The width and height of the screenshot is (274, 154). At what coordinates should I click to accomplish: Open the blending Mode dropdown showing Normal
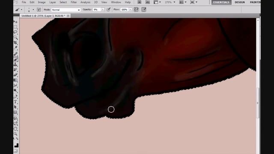pyautogui.click(x=66, y=10)
